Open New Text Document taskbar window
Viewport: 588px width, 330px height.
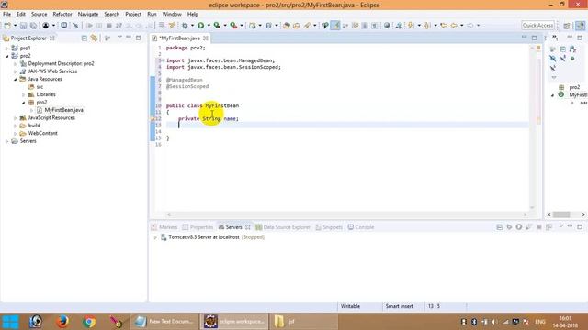click(x=164, y=322)
